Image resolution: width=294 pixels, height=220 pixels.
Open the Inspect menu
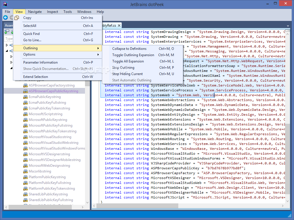click(53, 11)
